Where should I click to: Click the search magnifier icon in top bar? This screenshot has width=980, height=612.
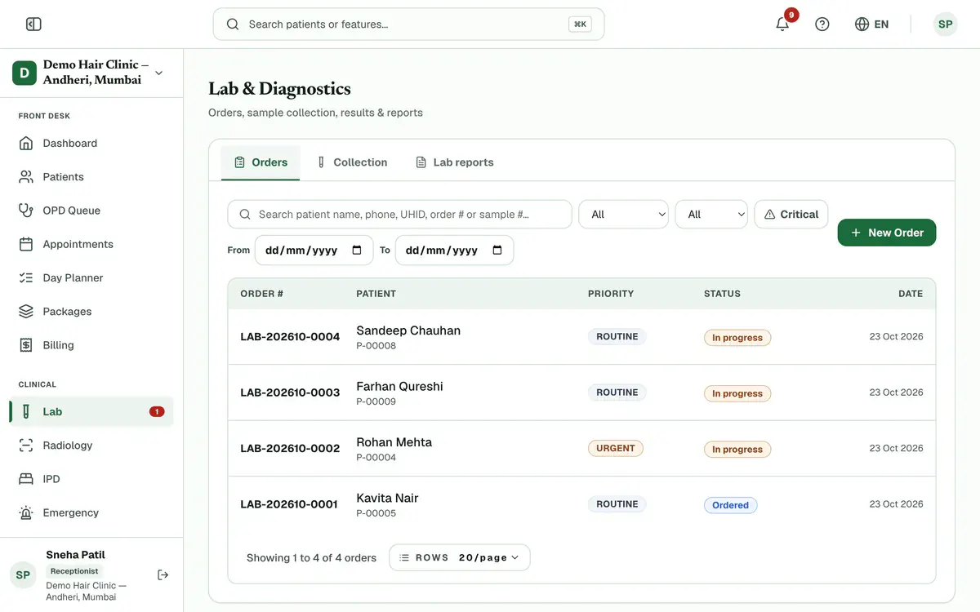tap(233, 24)
